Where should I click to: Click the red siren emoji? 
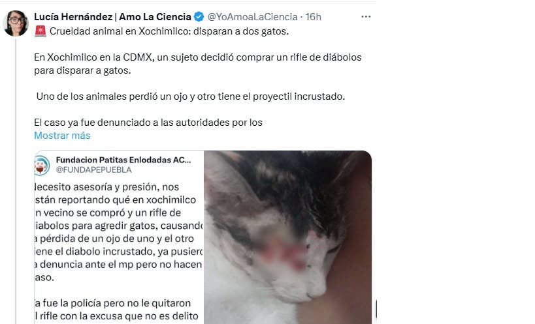(x=41, y=31)
